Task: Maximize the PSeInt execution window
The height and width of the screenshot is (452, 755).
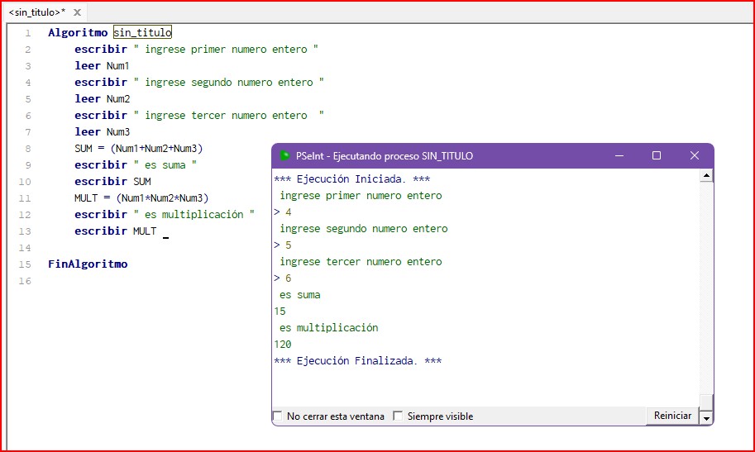Action: pyautogui.click(x=657, y=155)
